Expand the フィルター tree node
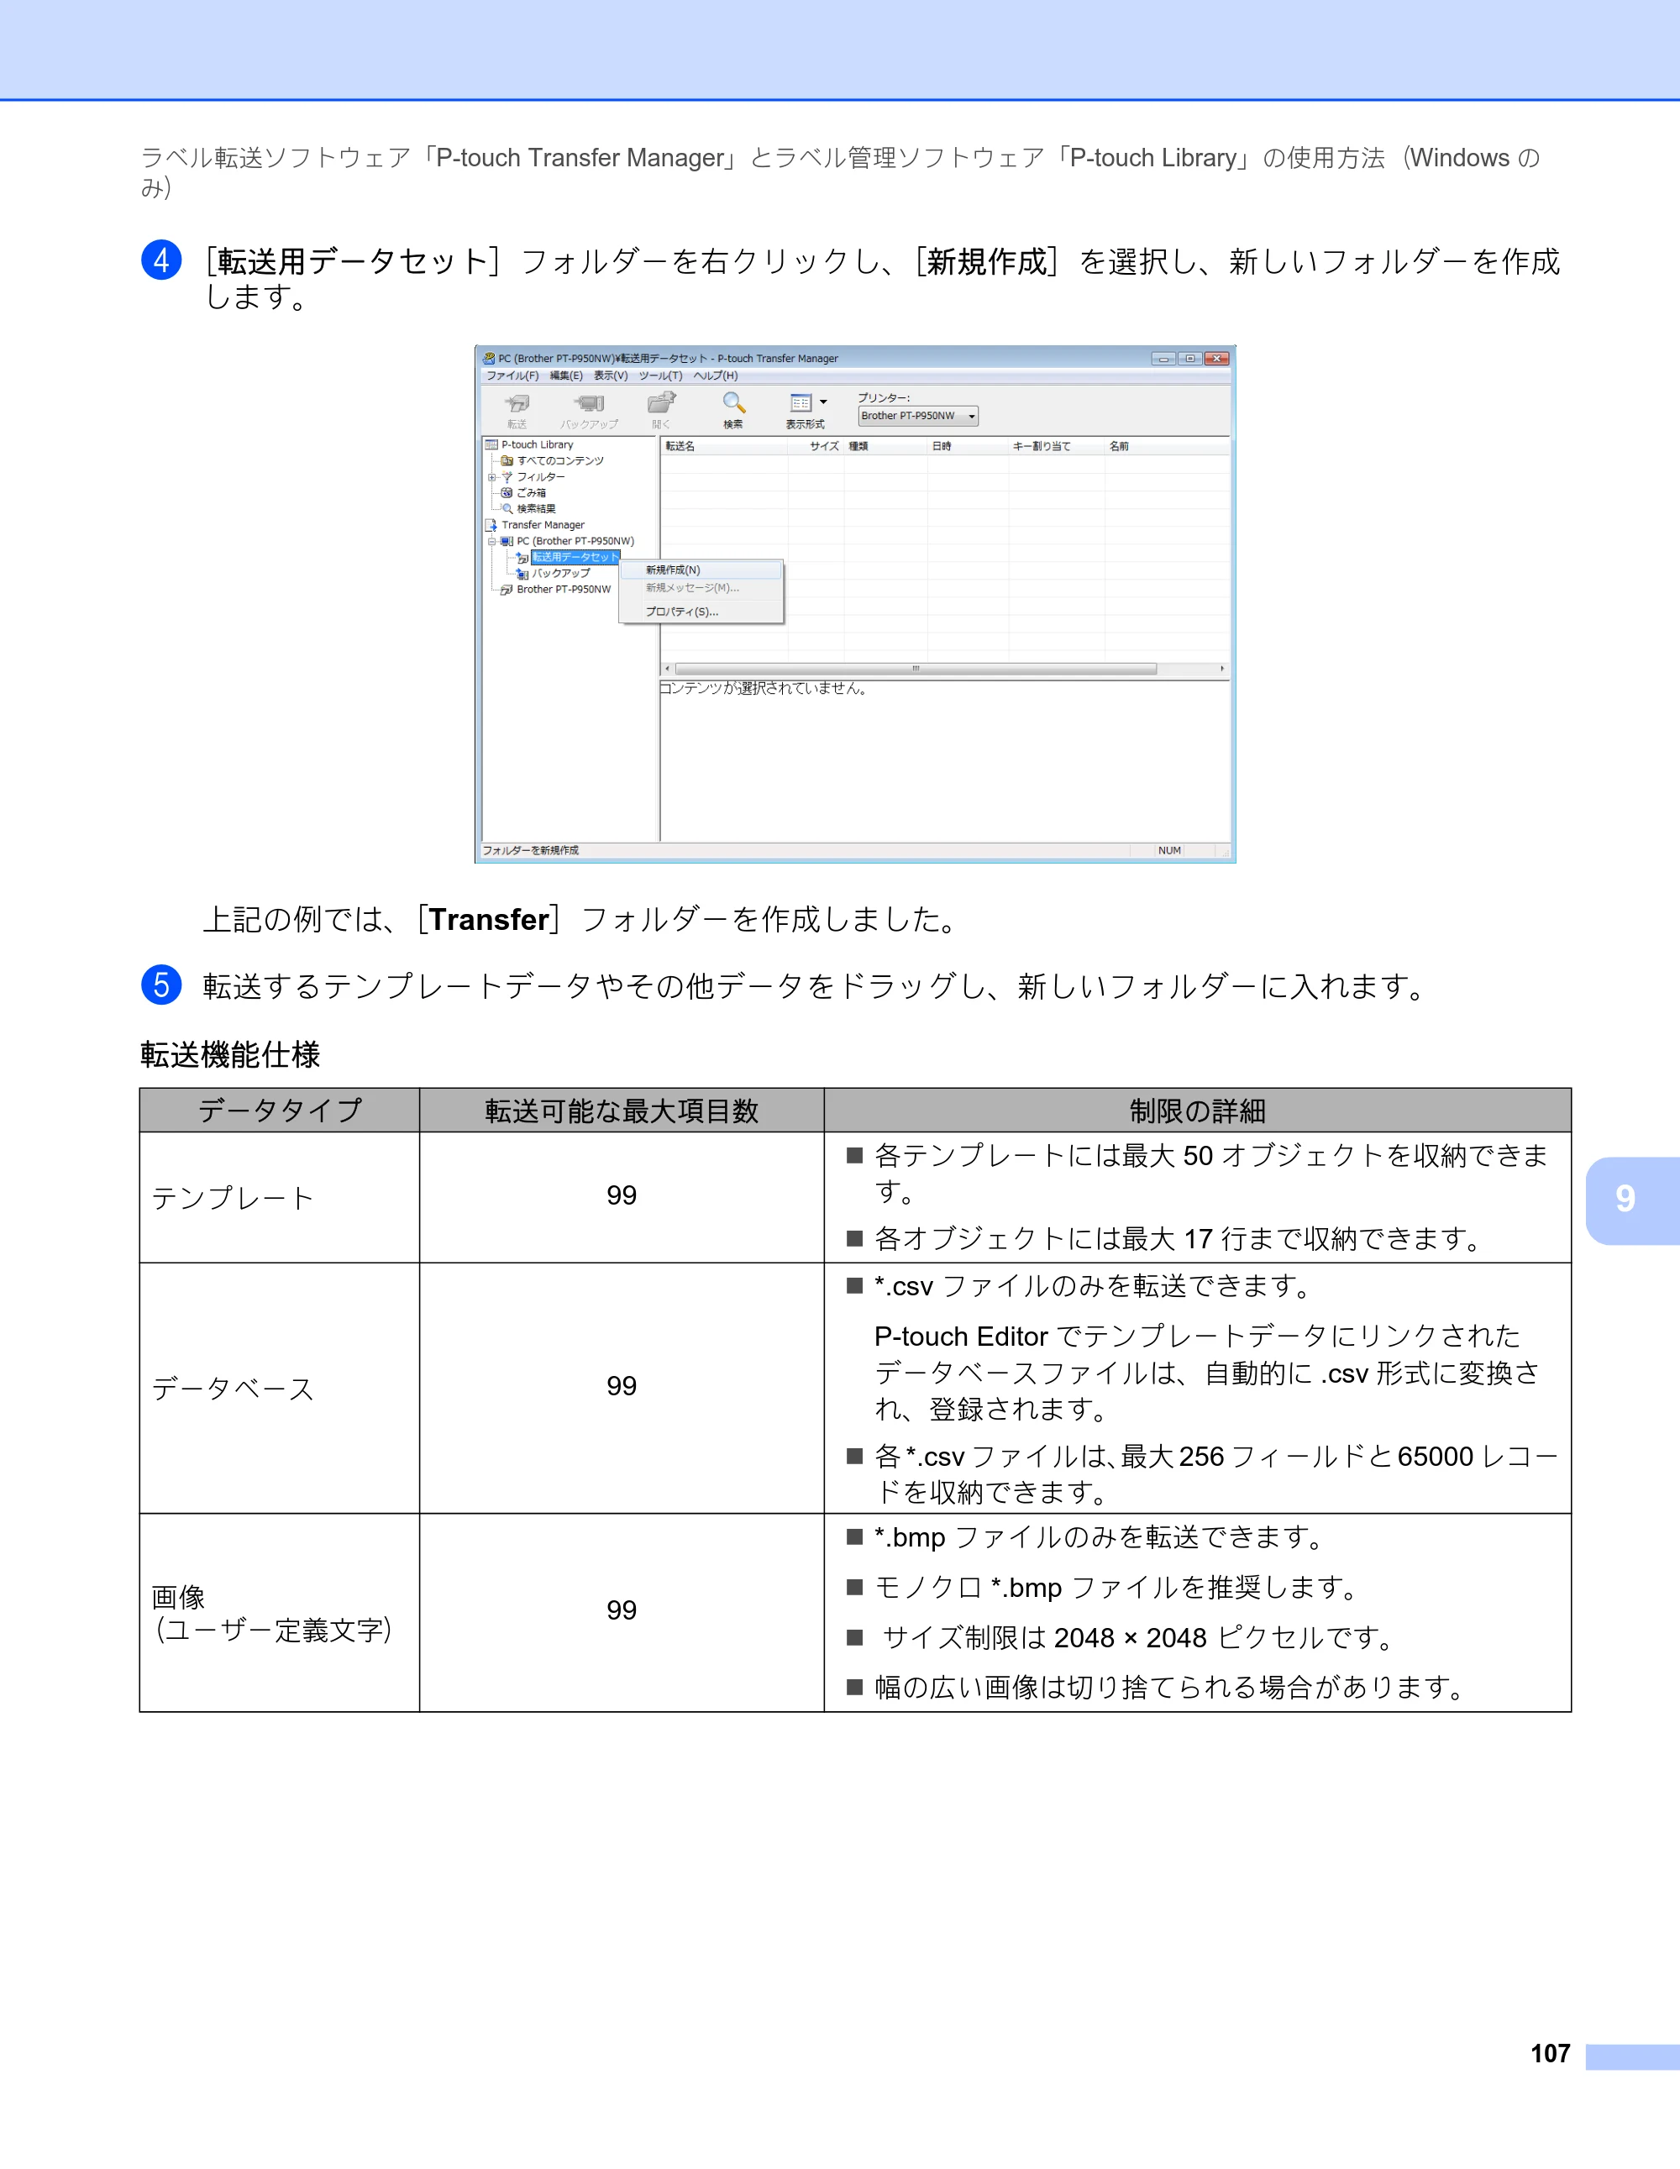Screen dimensions: 1680x2169 pos(491,478)
